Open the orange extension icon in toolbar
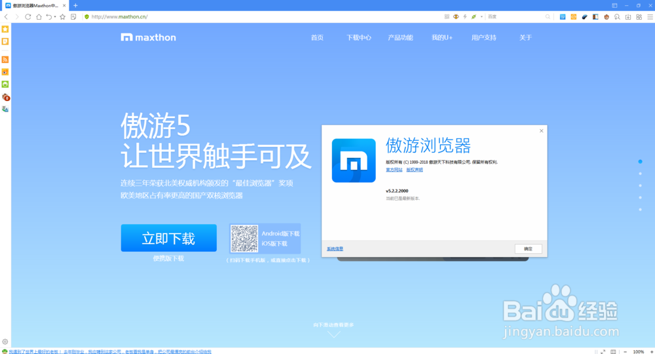This screenshot has width=655, height=354. [574, 17]
